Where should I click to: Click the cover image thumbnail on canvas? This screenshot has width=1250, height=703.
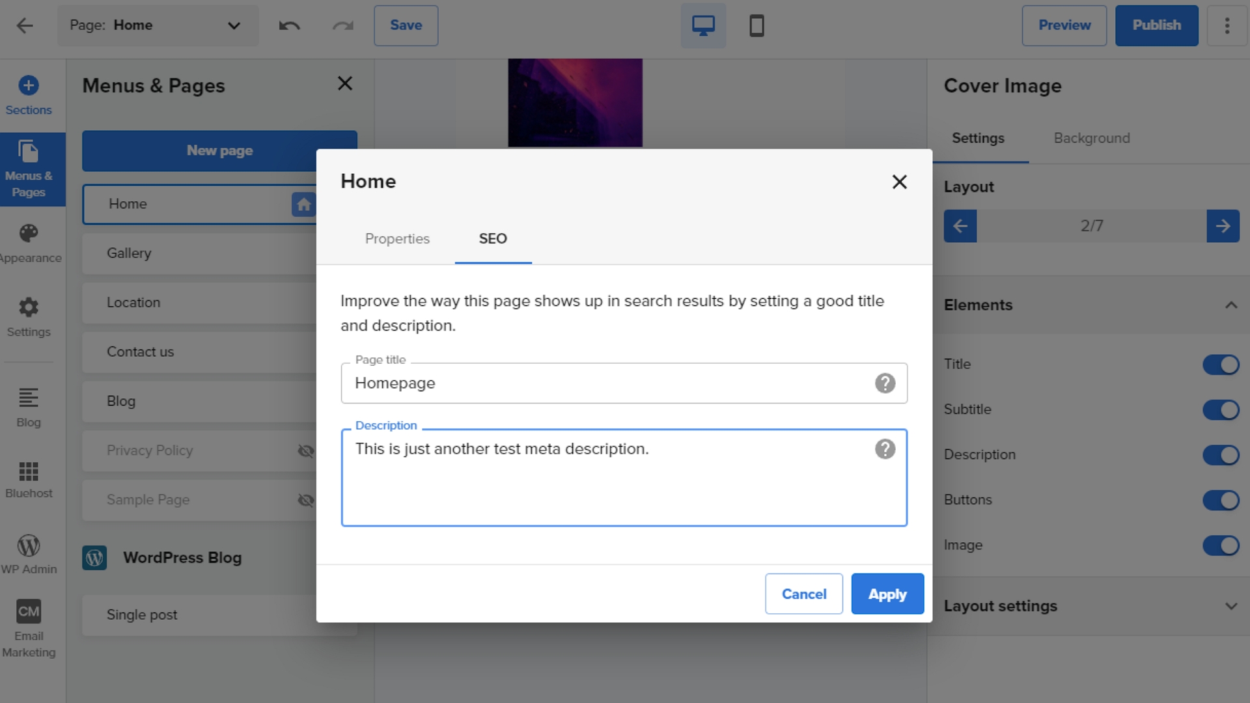575,103
